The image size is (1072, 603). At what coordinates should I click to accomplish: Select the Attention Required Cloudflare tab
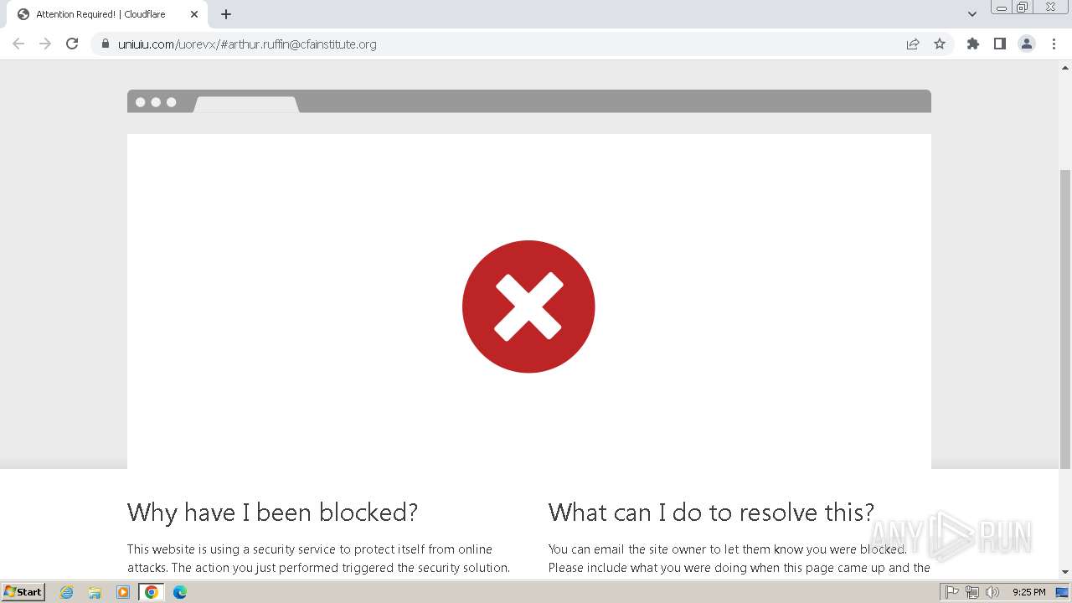pos(107,14)
